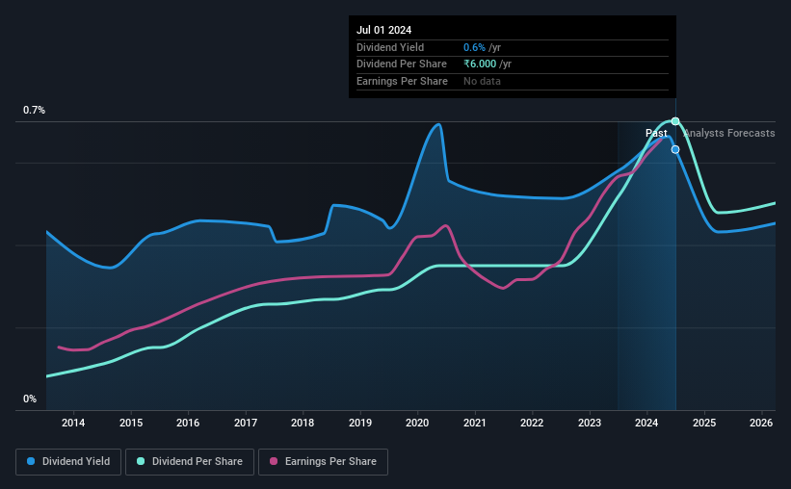Click the Dividend Yield peak in 2020
Viewport: 791px width, 489px height.
point(438,124)
